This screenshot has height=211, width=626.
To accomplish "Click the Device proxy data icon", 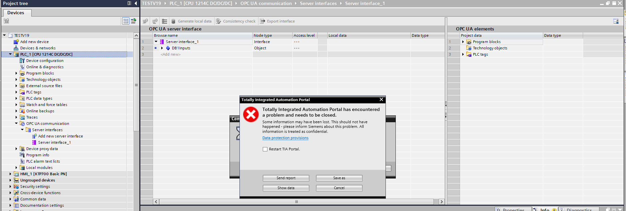I will [x=22, y=149].
